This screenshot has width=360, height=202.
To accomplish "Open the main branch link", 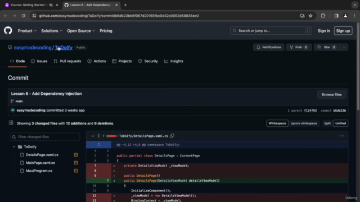I will point(19,101).
